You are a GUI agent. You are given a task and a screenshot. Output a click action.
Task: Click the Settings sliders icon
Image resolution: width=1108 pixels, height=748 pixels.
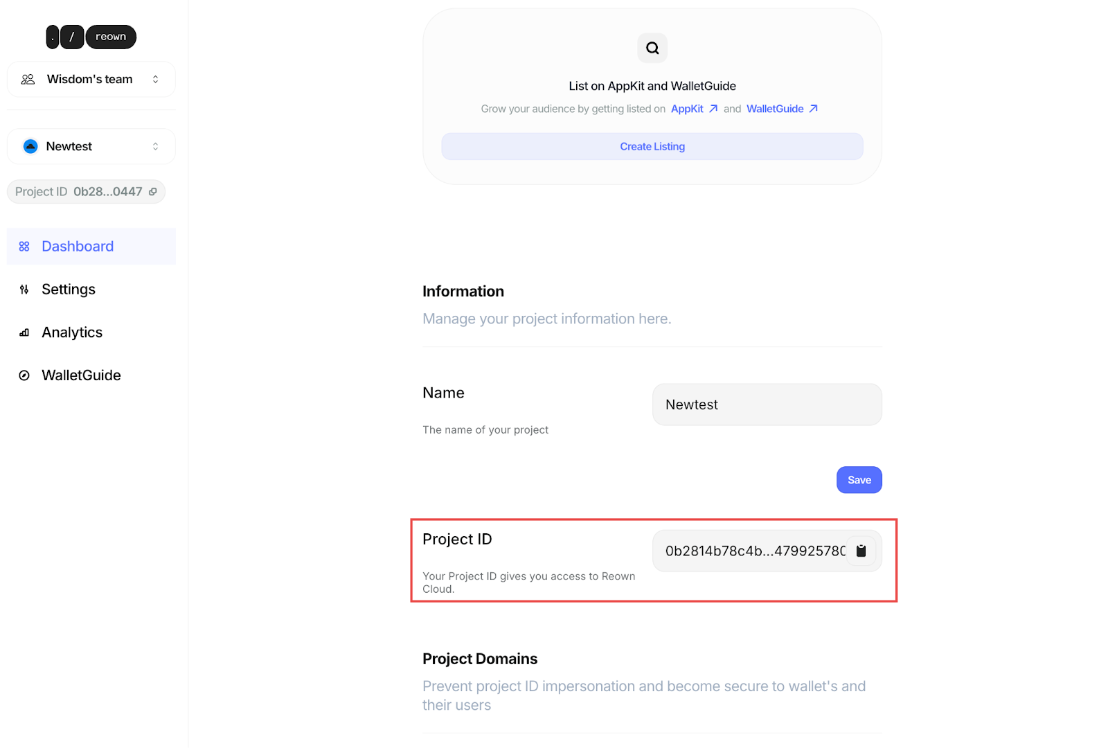pos(24,290)
